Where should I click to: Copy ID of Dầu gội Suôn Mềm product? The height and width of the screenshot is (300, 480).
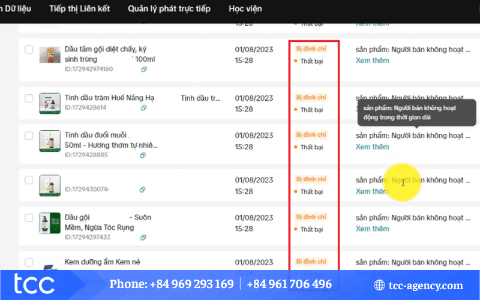pyautogui.click(x=143, y=238)
